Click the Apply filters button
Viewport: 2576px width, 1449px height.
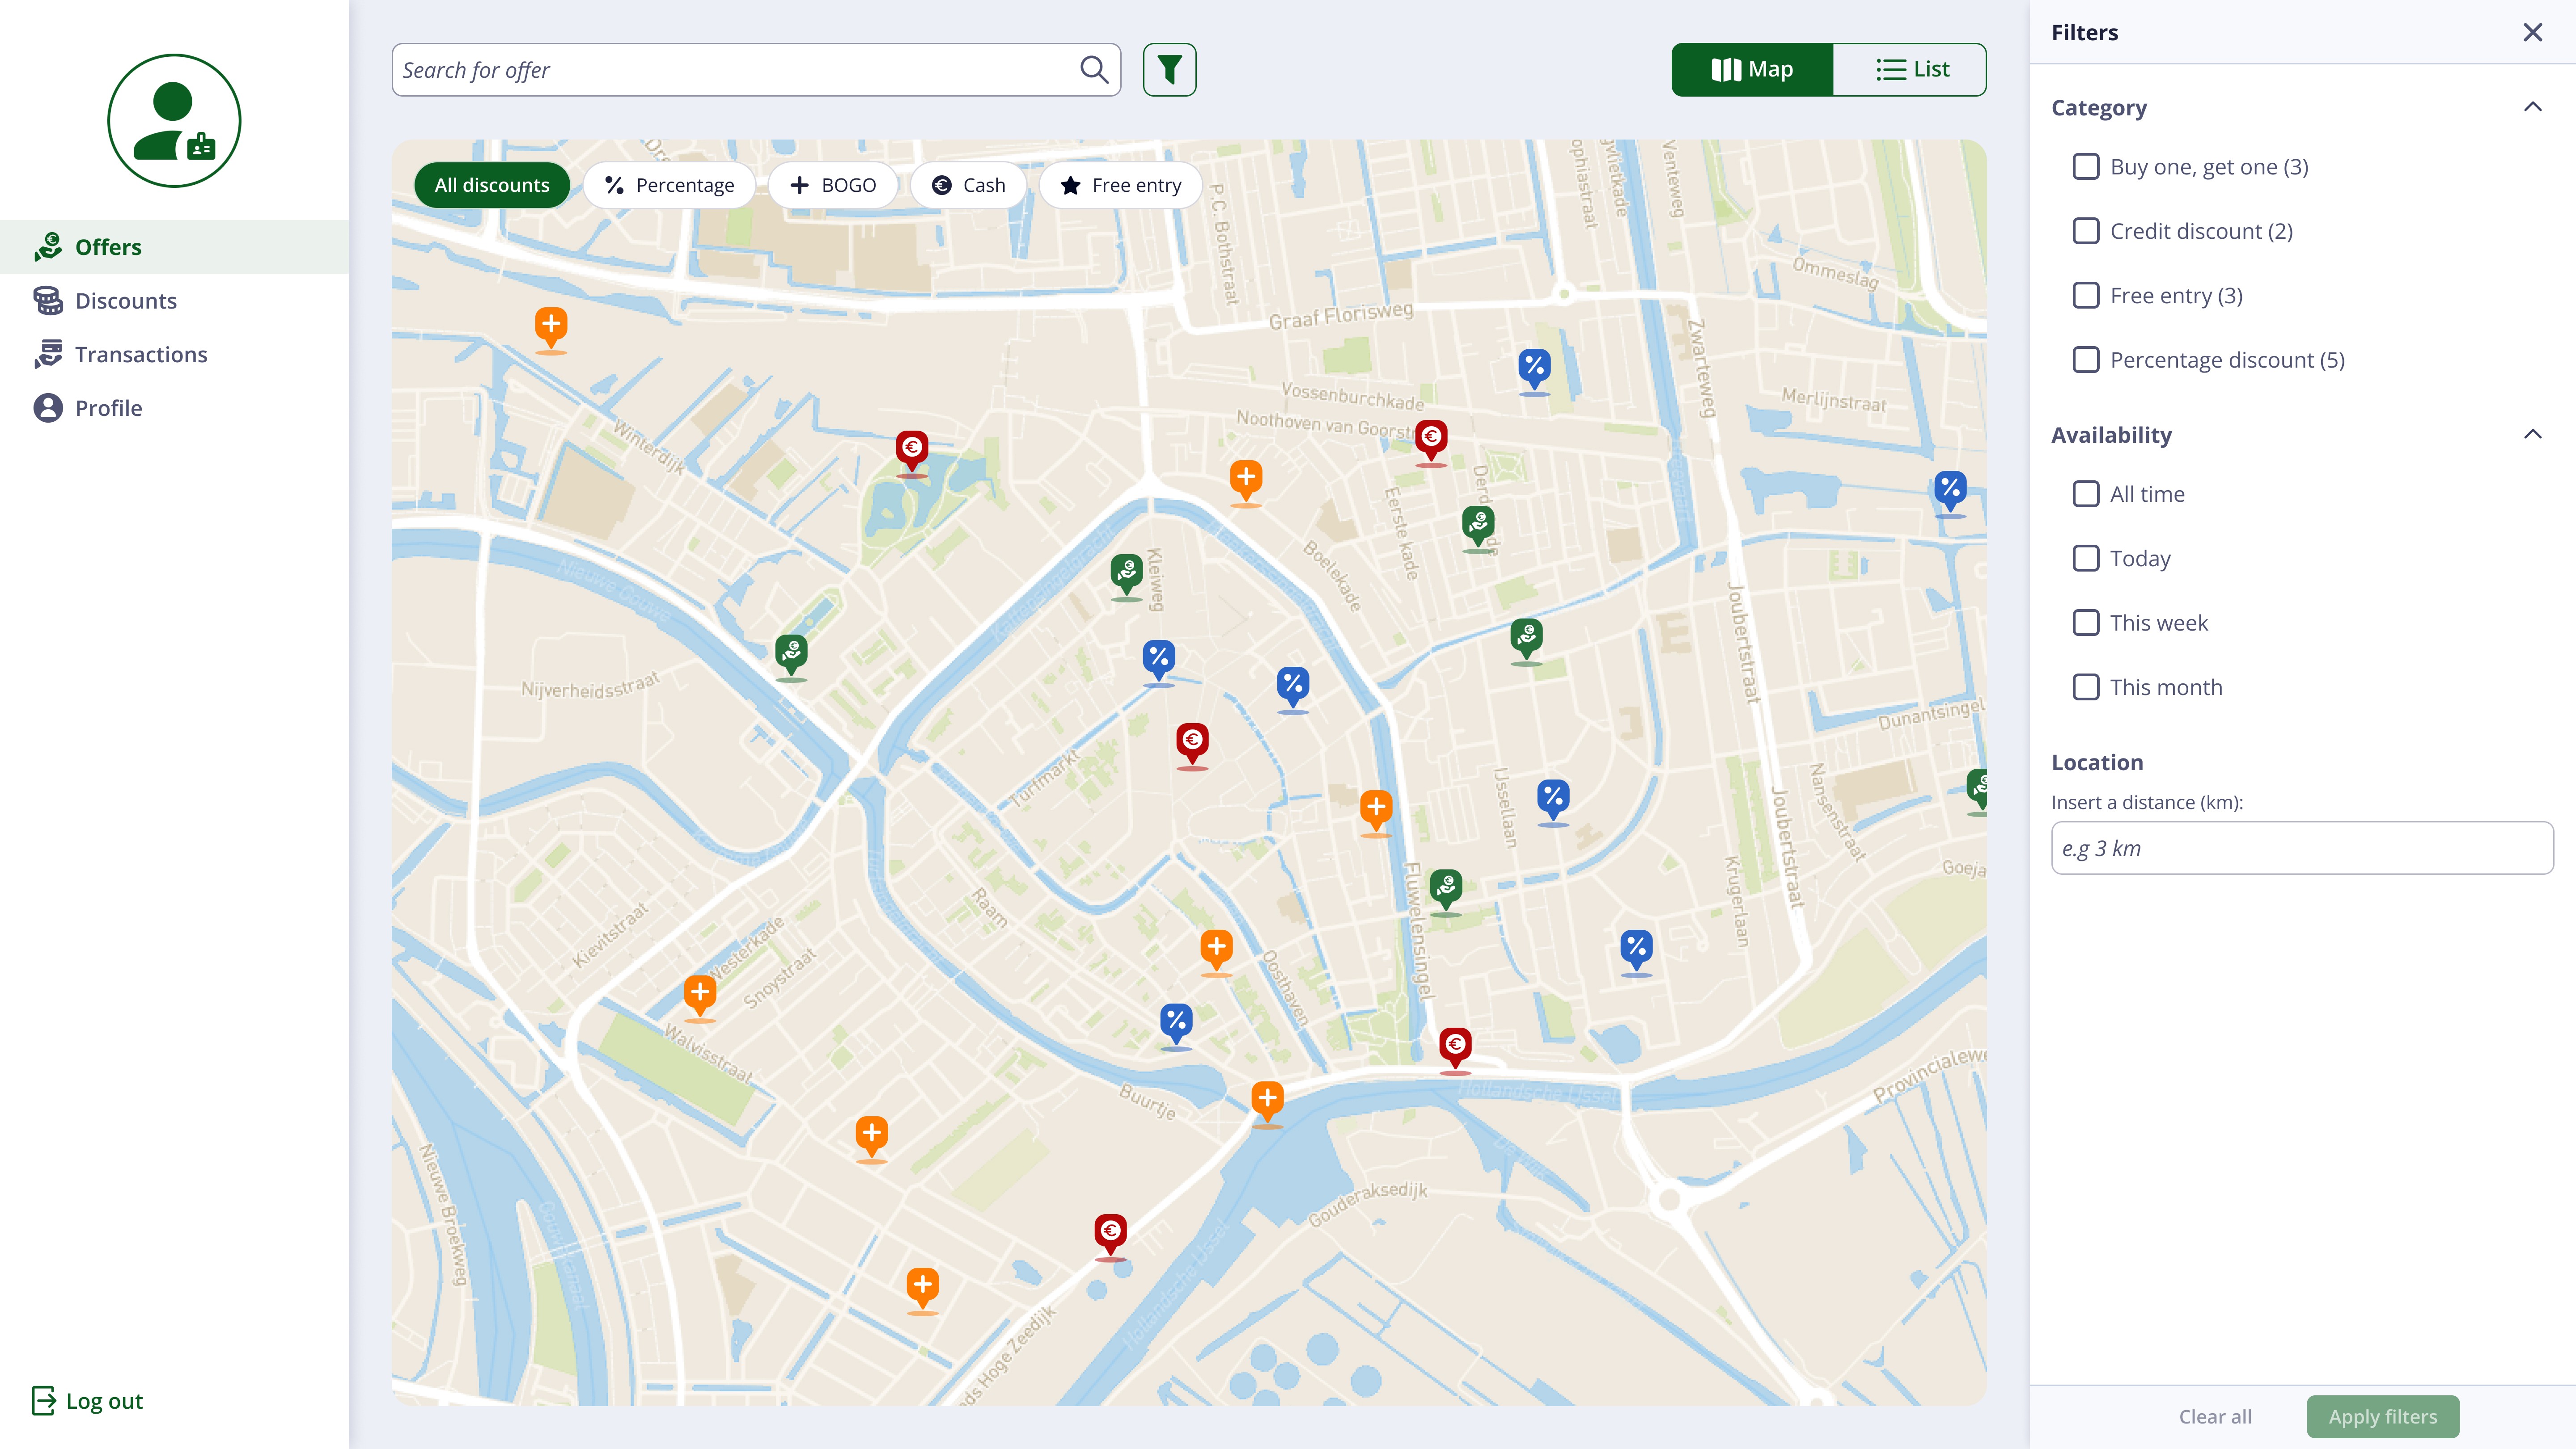(x=2382, y=1416)
